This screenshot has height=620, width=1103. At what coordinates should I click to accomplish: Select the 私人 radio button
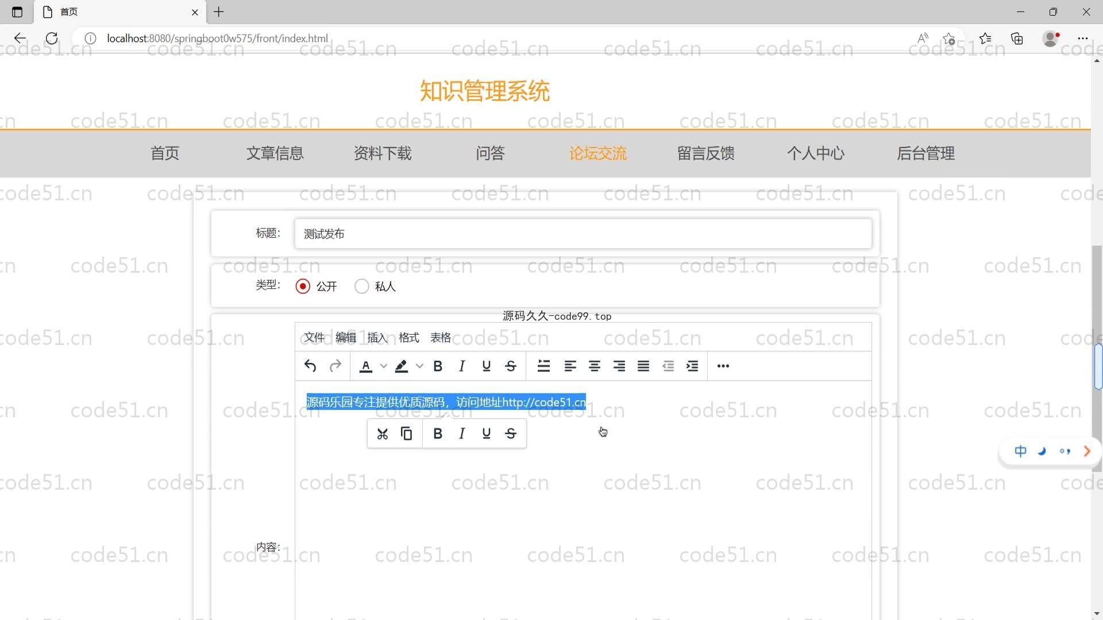[361, 286]
